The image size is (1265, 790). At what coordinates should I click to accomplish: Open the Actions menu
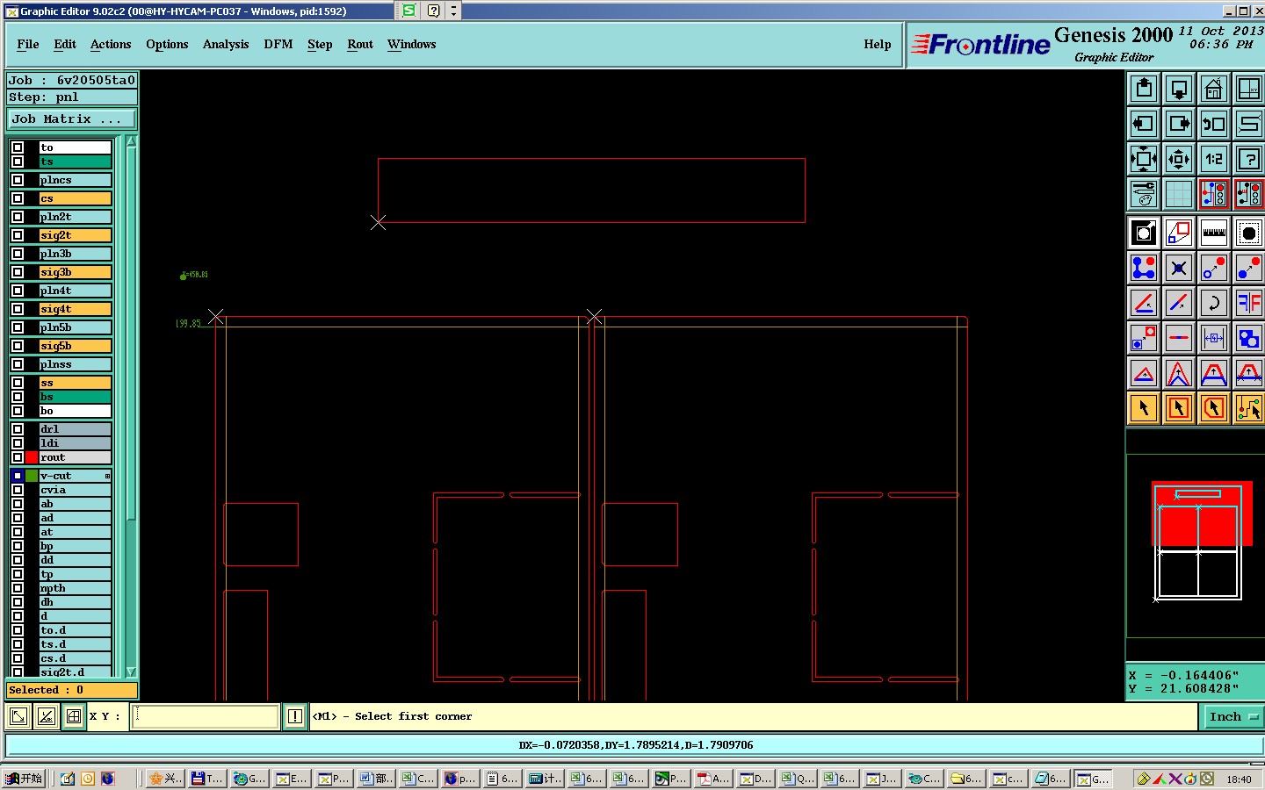pos(111,44)
